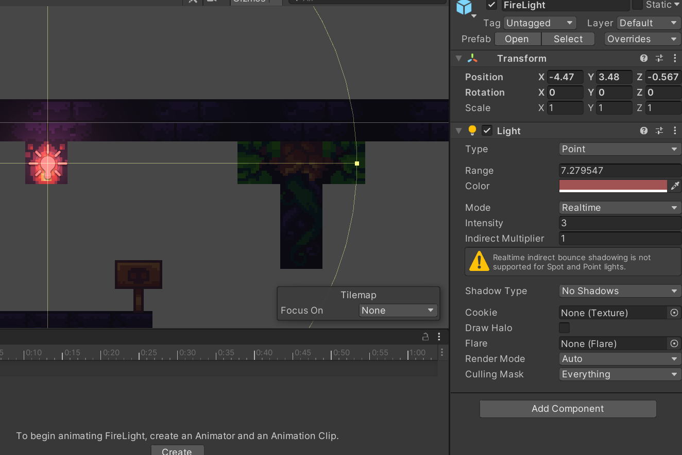This screenshot has height=455, width=682.
Task: Click timeline marker at 1:00
Action: coord(417,353)
